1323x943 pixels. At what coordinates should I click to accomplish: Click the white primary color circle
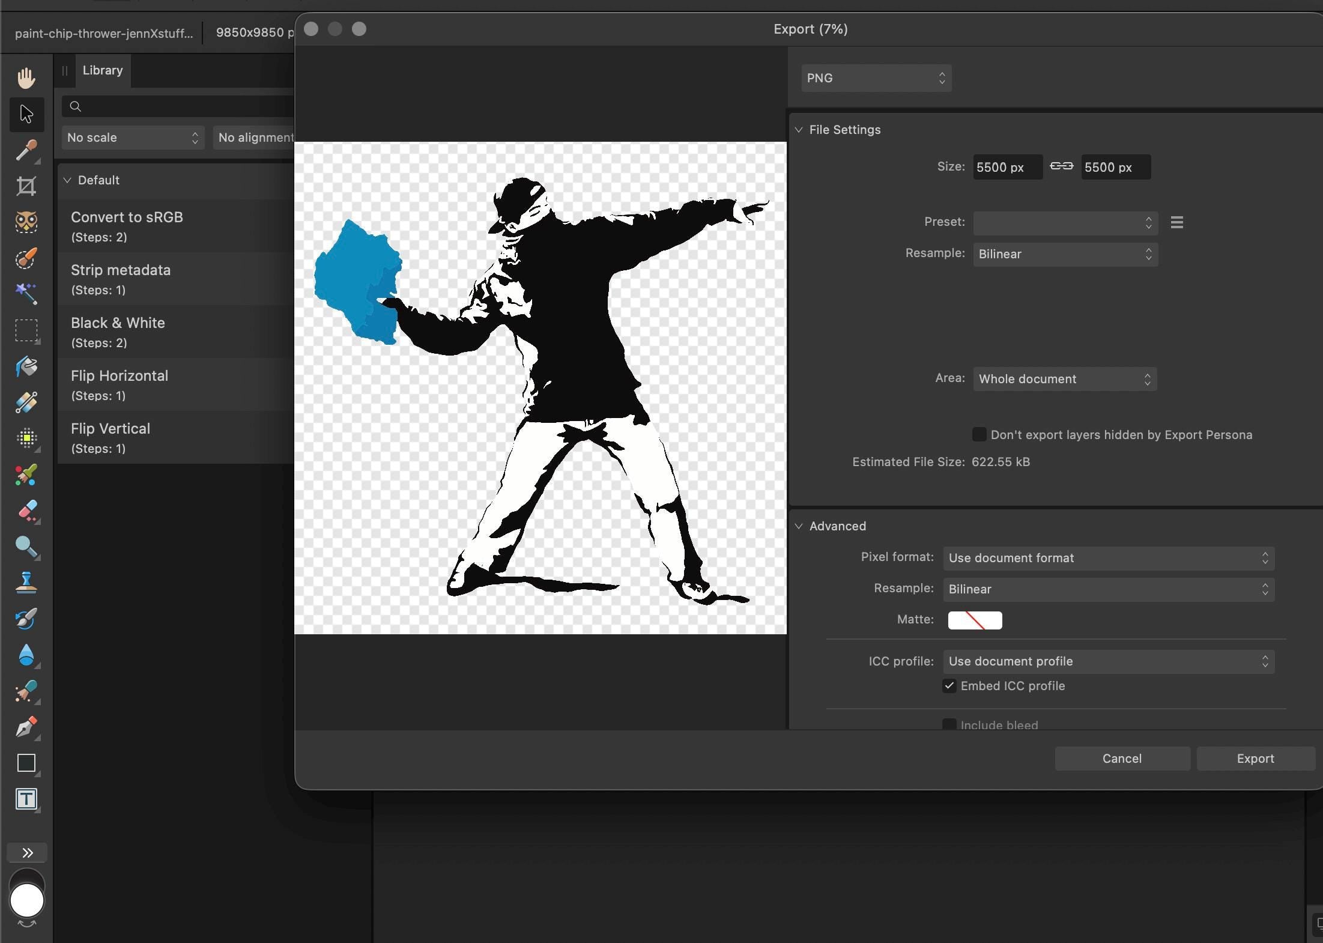(x=27, y=900)
